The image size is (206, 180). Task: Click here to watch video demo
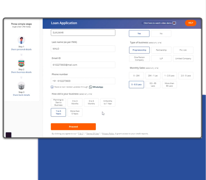pyautogui.click(x=159, y=23)
